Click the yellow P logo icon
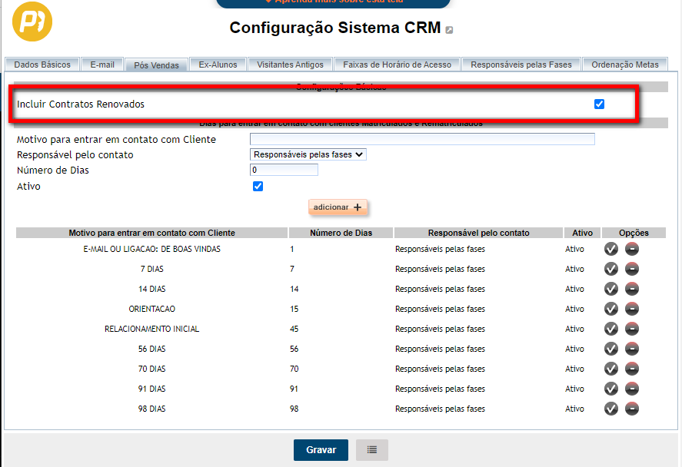Image resolution: width=682 pixels, height=467 pixels. 33,22
